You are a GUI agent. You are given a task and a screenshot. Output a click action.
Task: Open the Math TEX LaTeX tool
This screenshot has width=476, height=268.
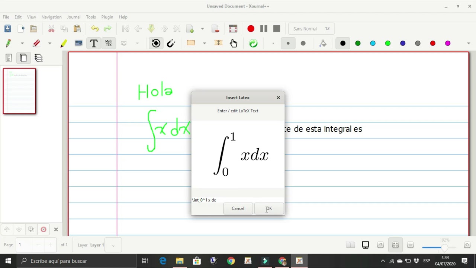pos(109,43)
